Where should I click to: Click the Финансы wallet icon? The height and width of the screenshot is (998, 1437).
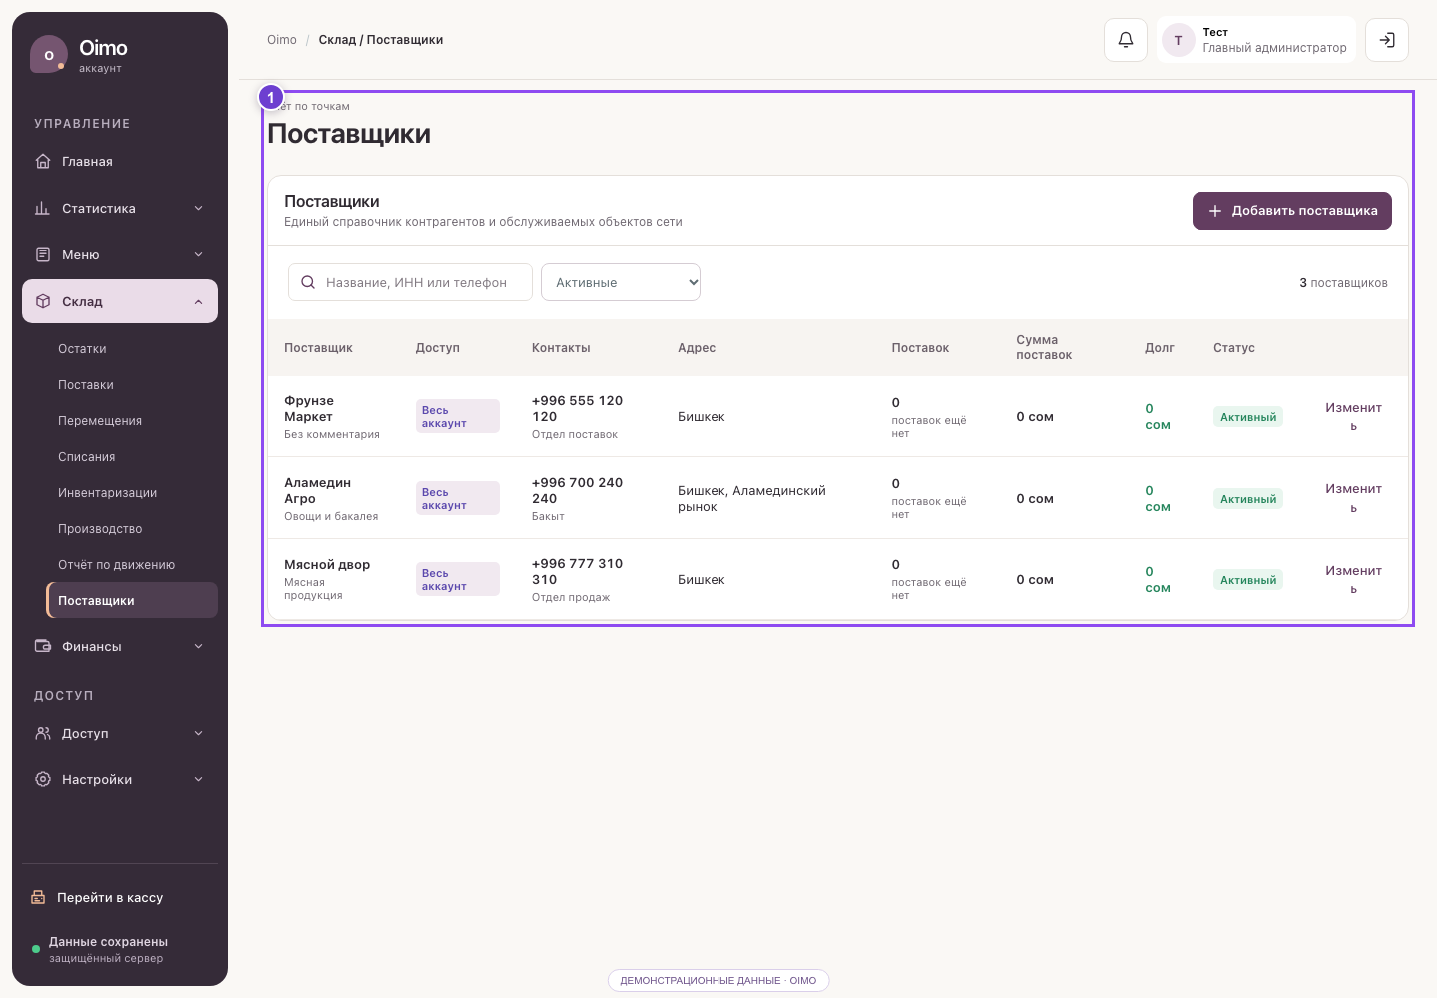click(x=43, y=646)
